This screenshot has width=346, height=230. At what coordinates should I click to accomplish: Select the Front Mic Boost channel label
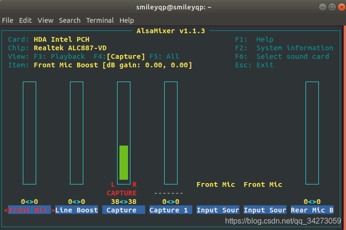coord(30,210)
